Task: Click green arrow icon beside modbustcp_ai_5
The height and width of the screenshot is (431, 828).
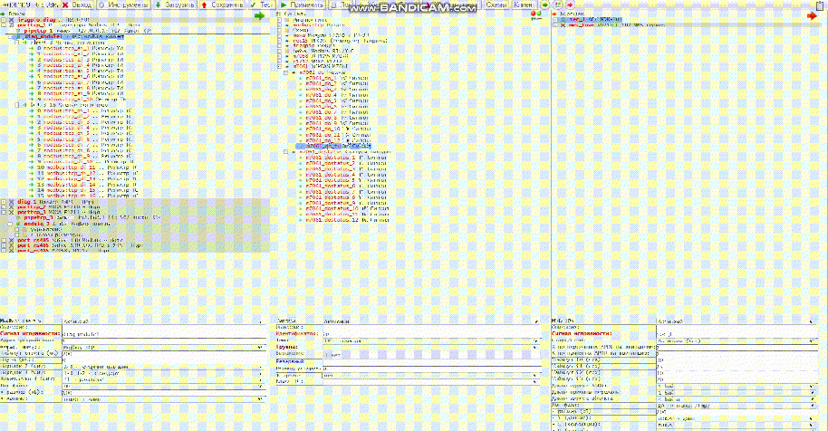Action: coord(31,71)
